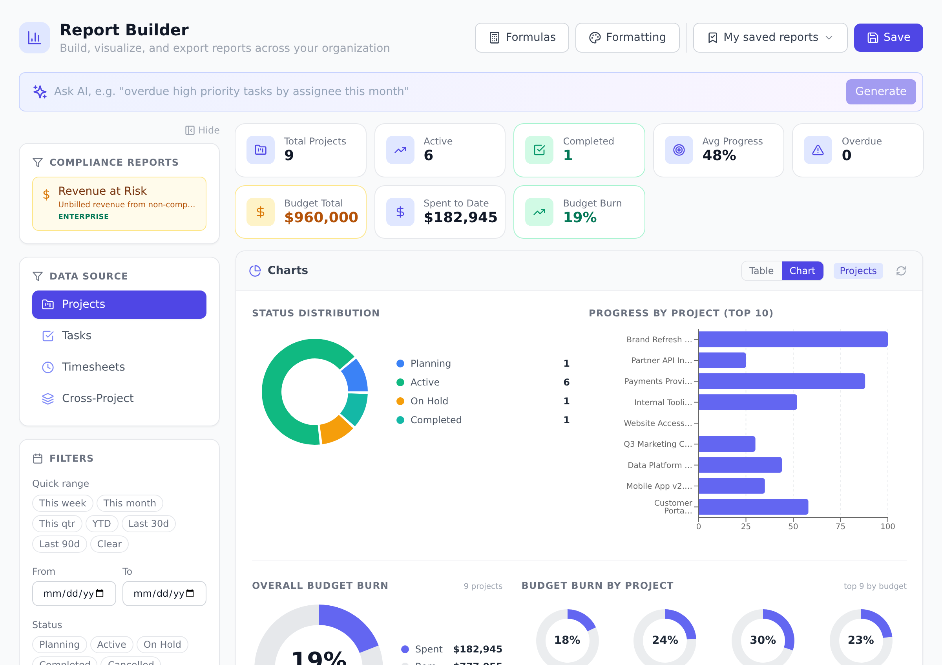Select the Cross-Project data source
This screenshot has width=942, height=665.
(119, 398)
